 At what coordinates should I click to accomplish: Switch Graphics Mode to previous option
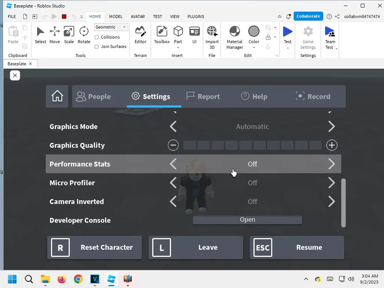tap(173, 126)
